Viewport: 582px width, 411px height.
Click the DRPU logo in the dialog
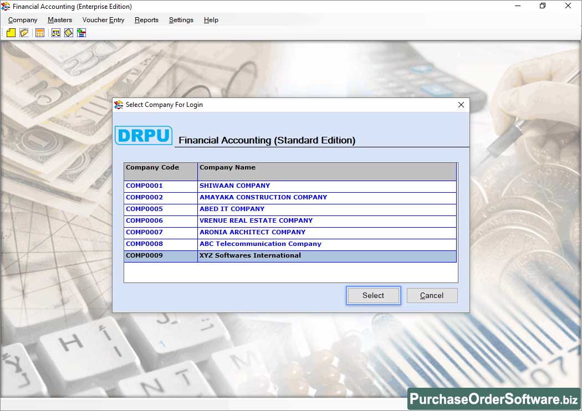coord(144,135)
